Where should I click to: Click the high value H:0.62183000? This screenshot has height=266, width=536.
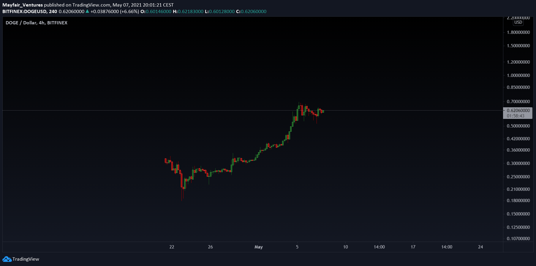pyautogui.click(x=188, y=11)
